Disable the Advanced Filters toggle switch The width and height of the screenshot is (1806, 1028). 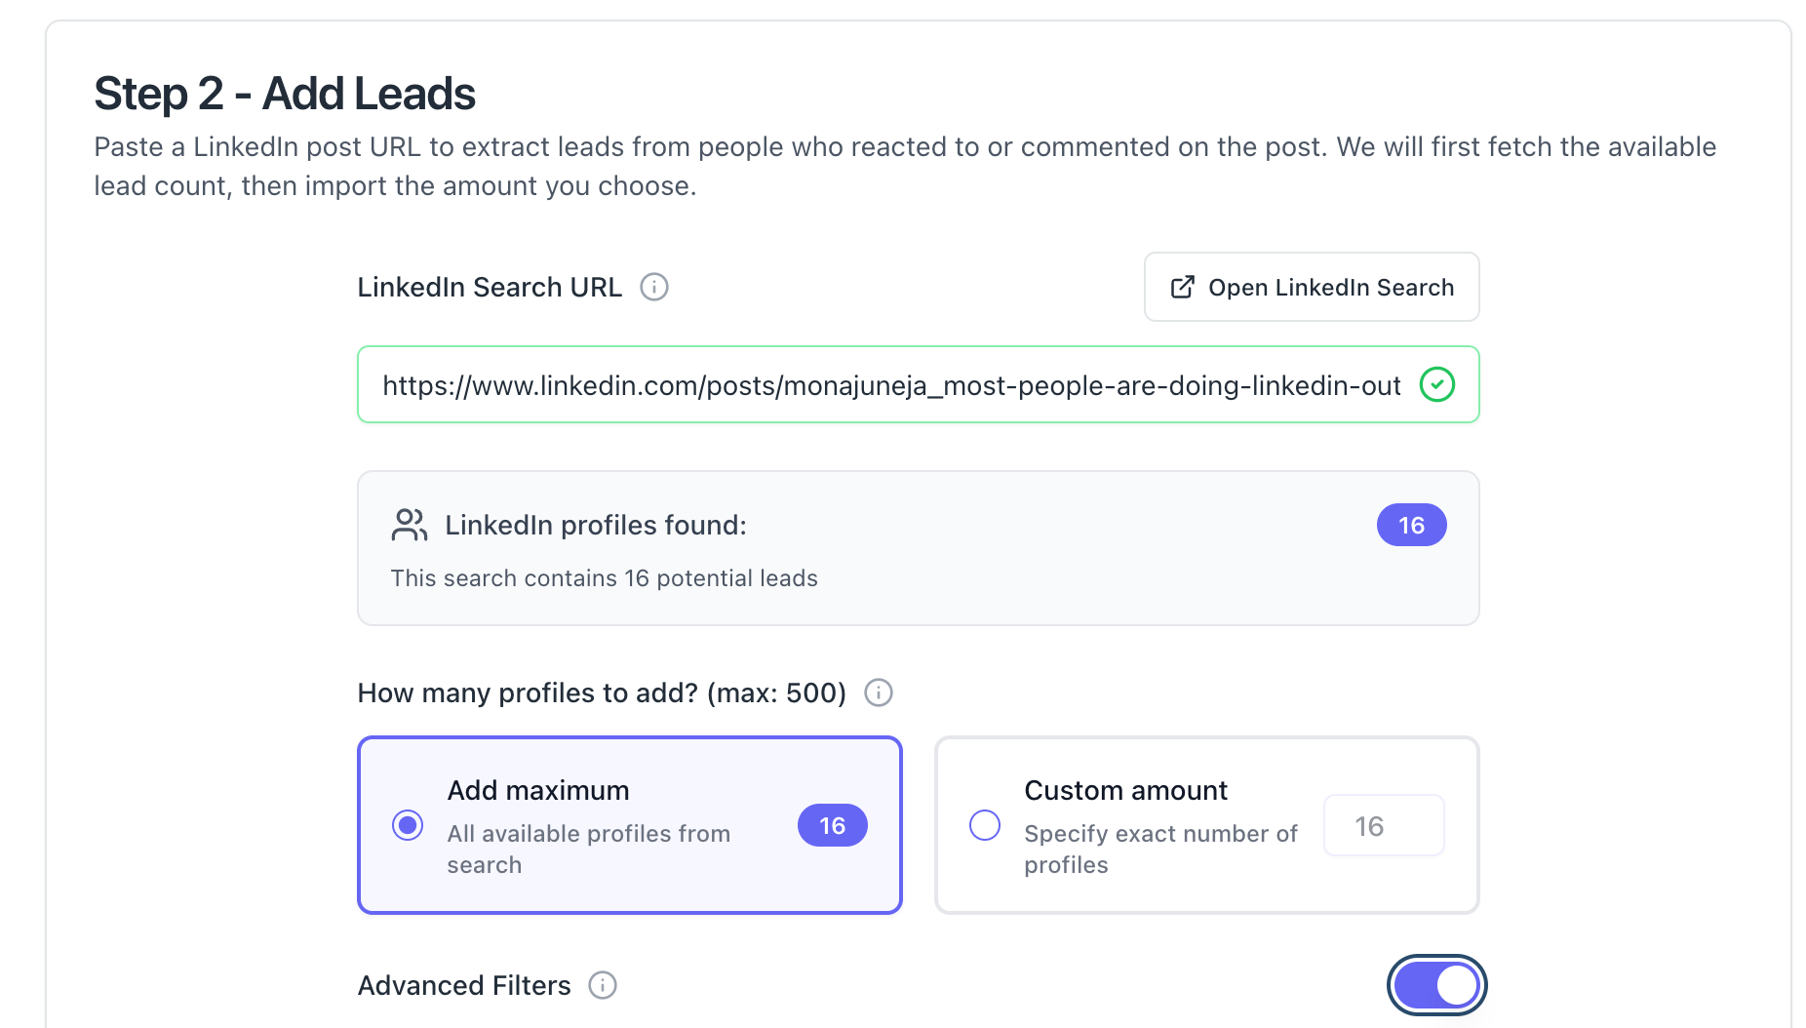1436,985
